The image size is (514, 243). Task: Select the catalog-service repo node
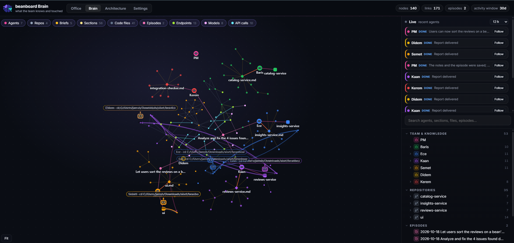click(275, 70)
